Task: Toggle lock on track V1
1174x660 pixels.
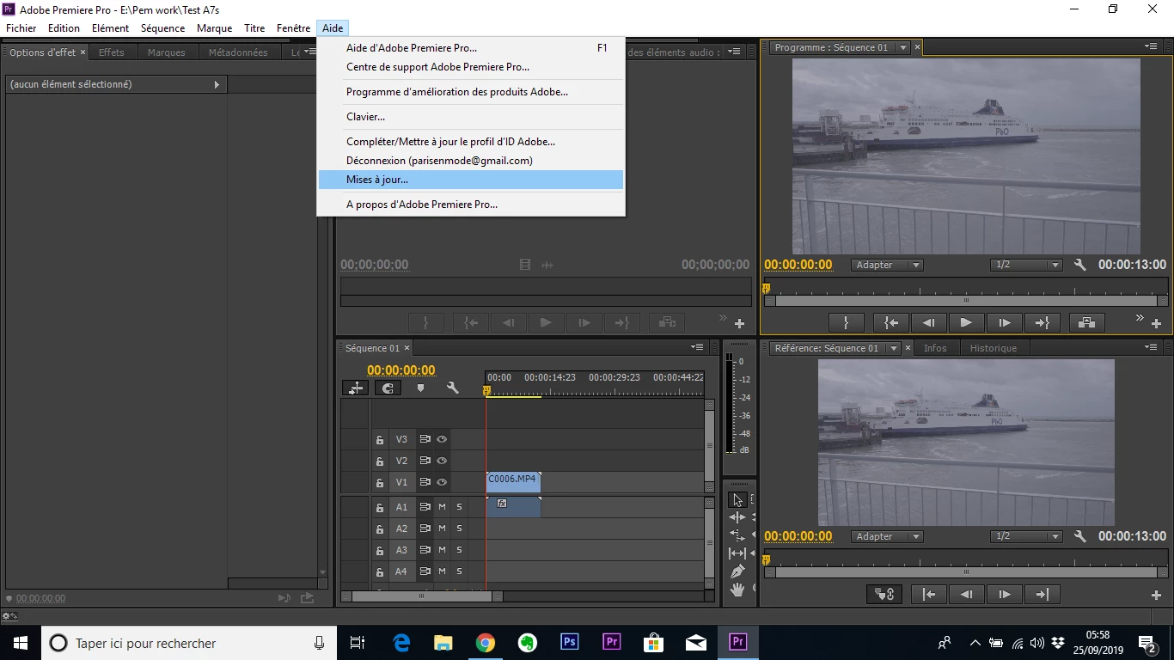Action: coord(379,483)
